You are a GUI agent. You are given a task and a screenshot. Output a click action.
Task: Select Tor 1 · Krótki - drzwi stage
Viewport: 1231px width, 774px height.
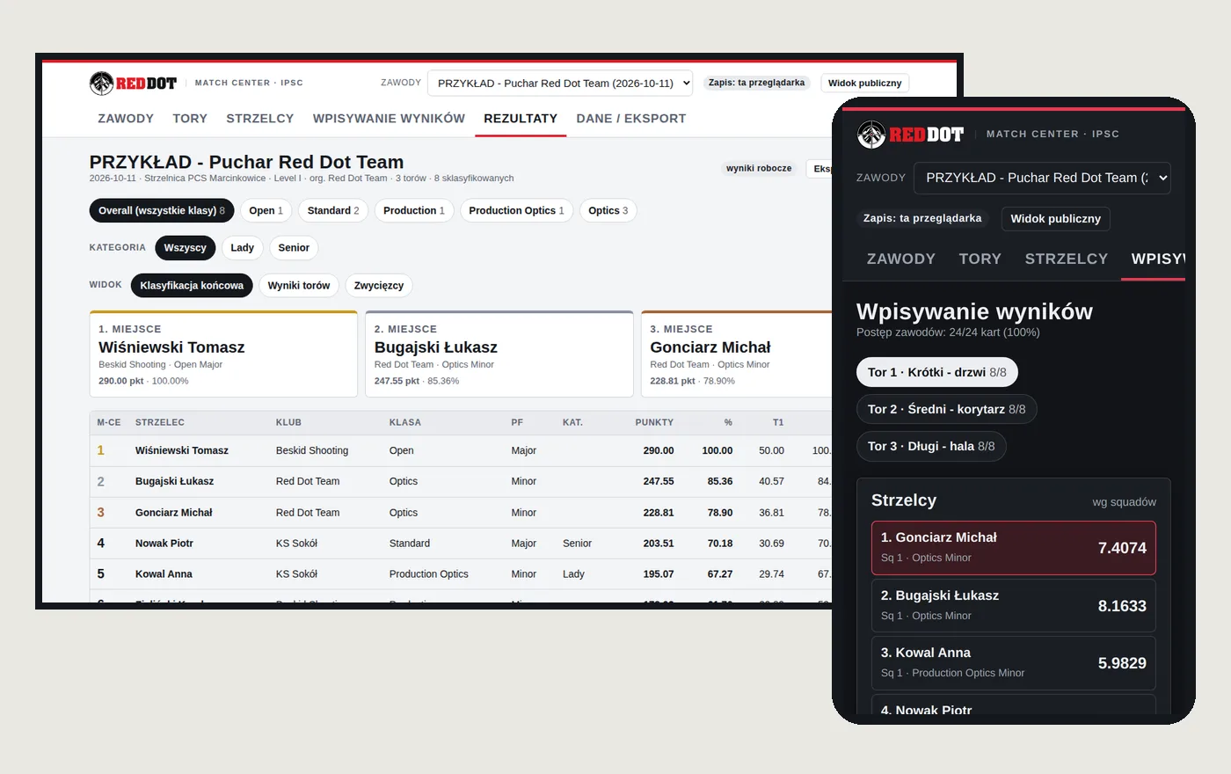pos(937,372)
